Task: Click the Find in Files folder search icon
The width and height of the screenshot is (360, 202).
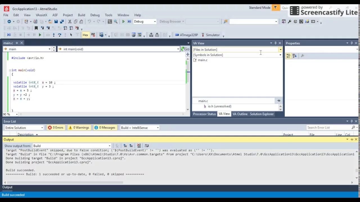Action: (x=225, y=22)
